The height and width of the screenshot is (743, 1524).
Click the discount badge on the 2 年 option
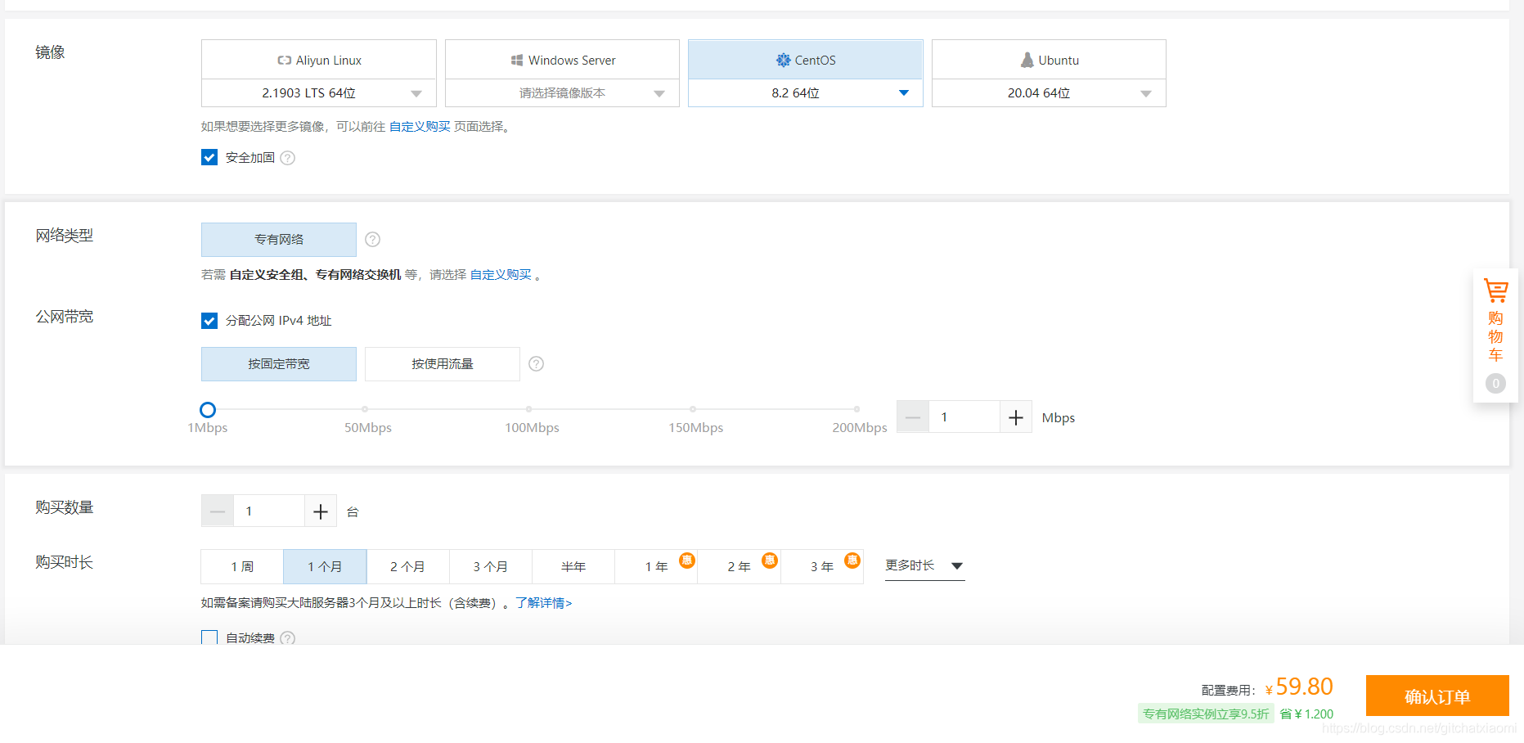pyautogui.click(x=770, y=560)
